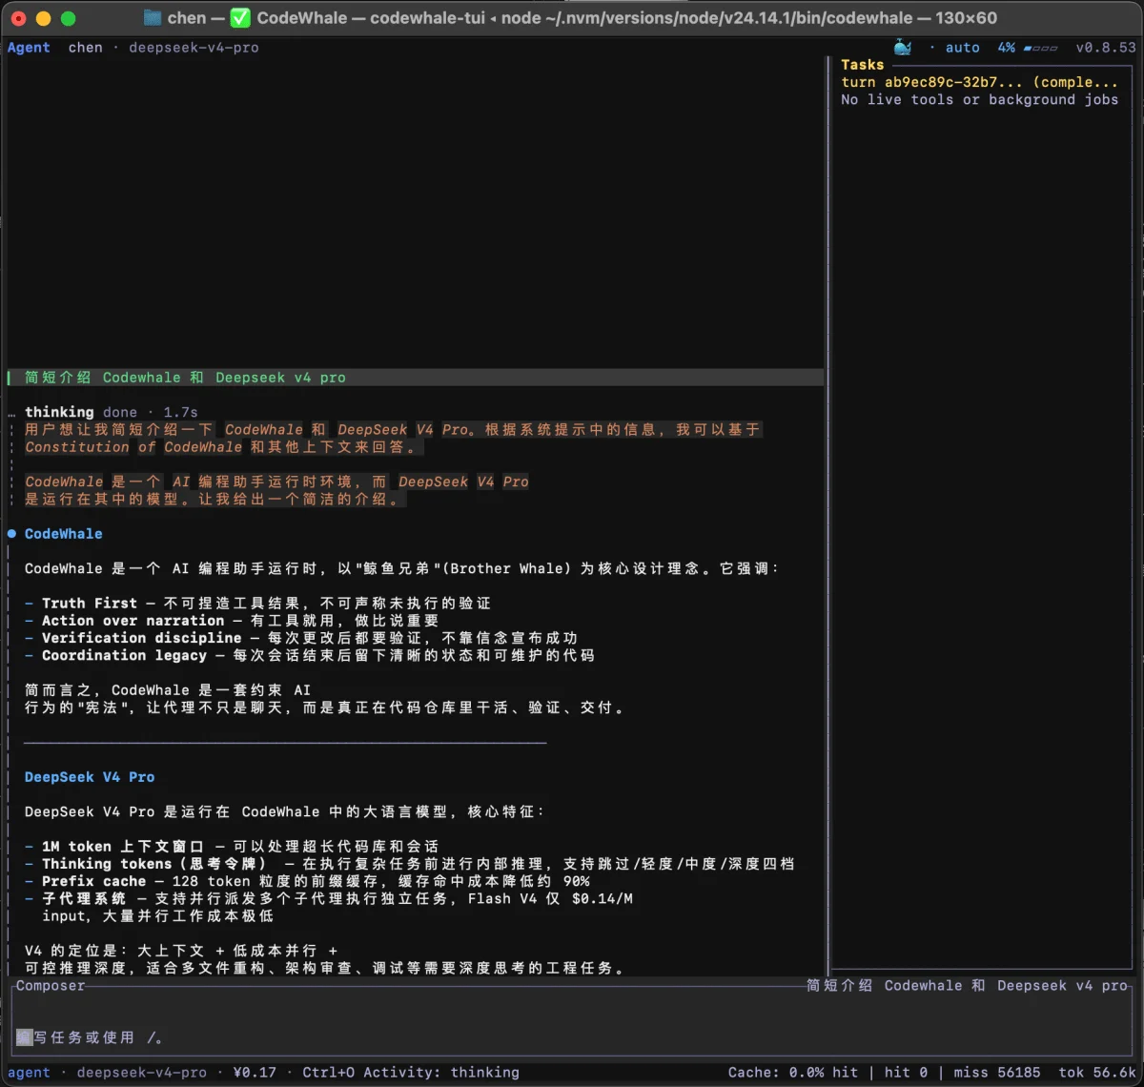Image resolution: width=1144 pixels, height=1087 pixels.
Task: Click the version v0.8.53 label
Action: 1106,48
